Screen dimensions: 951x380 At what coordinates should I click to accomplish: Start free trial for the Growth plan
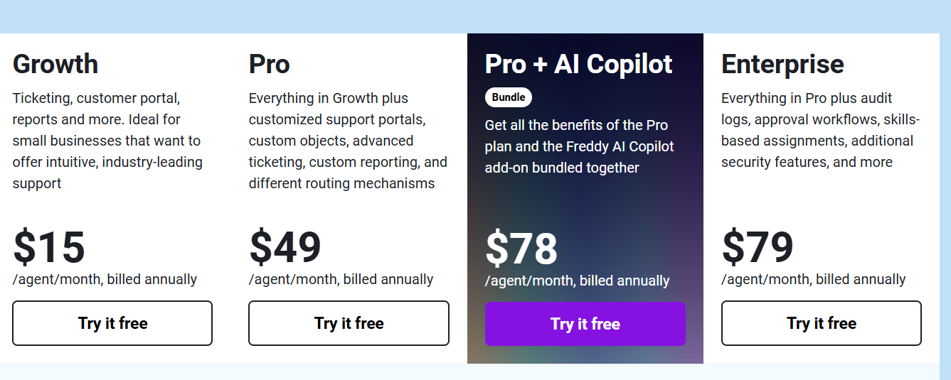[112, 323]
